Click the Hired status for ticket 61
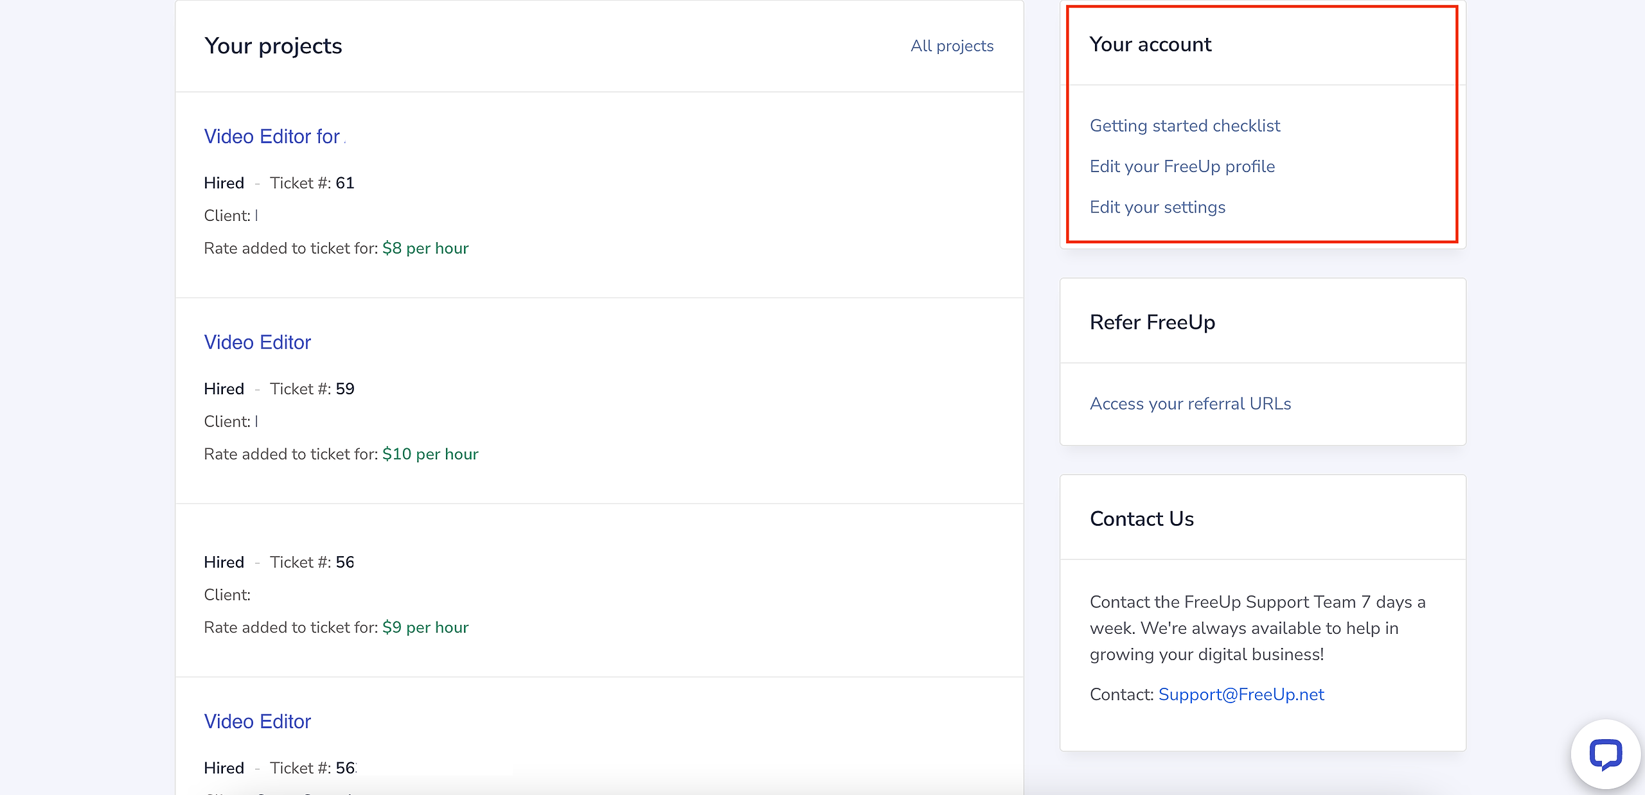The height and width of the screenshot is (795, 1645). point(224,183)
